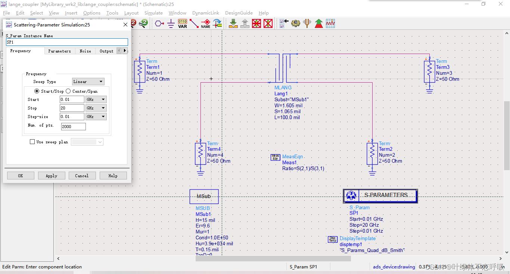Open the Stop frequency GHz unit dropdown
This screenshot has height=274, width=510.
(96, 108)
